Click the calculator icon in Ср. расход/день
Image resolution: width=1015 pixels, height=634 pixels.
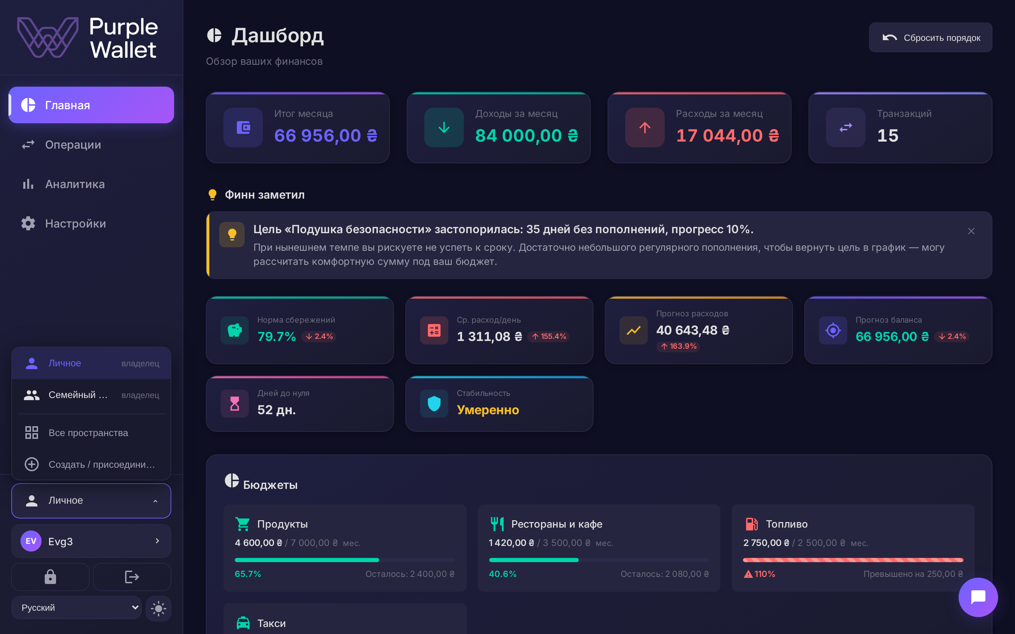[434, 330]
